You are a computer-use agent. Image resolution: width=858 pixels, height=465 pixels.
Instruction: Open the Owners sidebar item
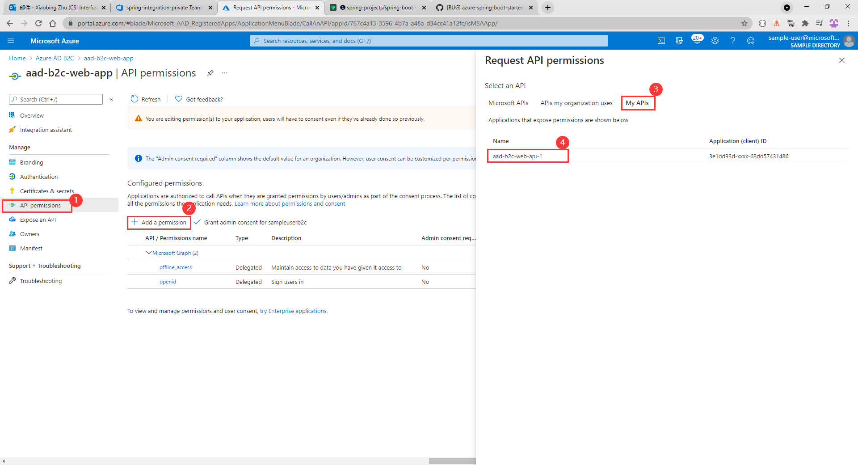pos(29,234)
